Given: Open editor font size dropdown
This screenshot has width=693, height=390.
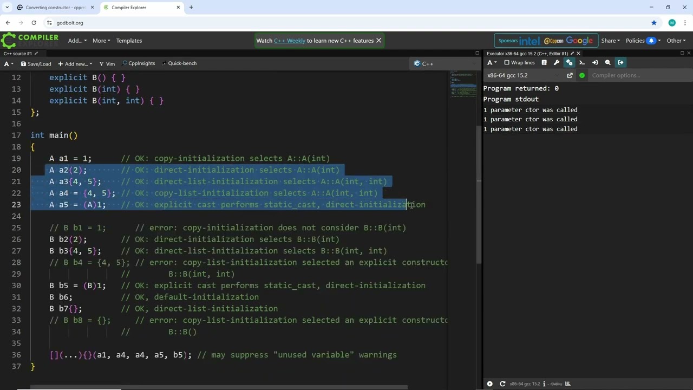Looking at the screenshot, I should pos(8,63).
